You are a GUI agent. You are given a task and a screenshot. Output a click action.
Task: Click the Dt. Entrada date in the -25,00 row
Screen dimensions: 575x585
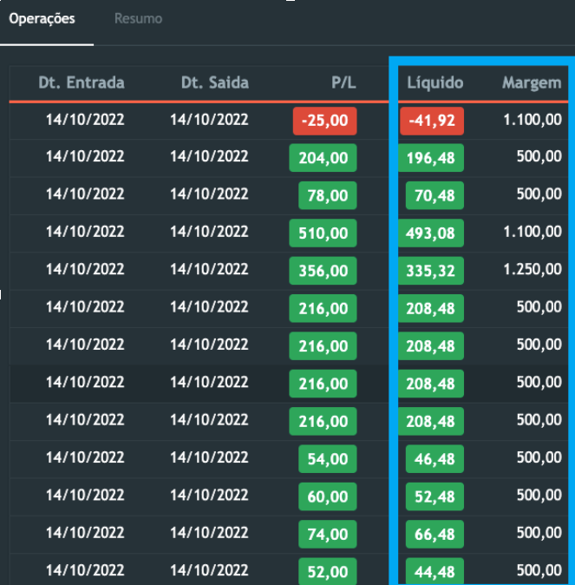click(x=85, y=120)
